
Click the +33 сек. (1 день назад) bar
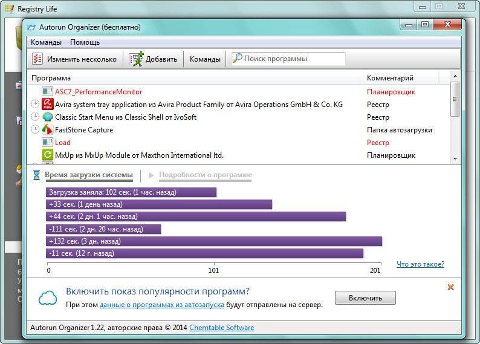pos(159,204)
